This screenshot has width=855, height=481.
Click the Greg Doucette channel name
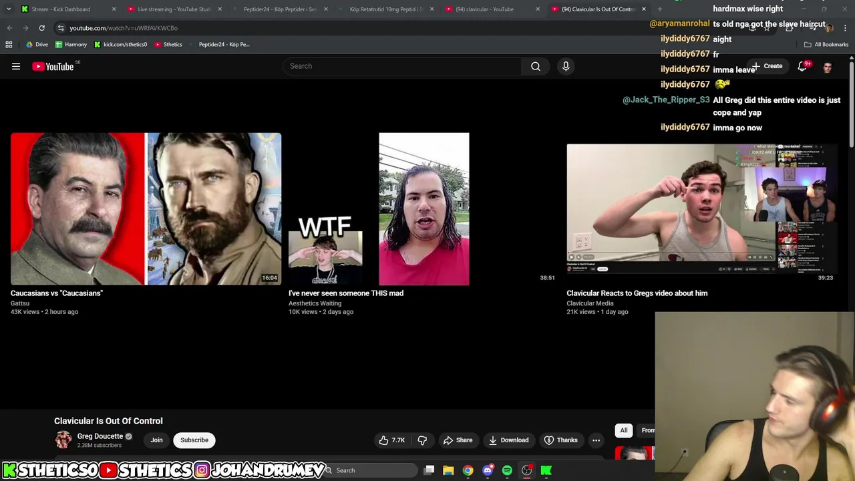100,436
